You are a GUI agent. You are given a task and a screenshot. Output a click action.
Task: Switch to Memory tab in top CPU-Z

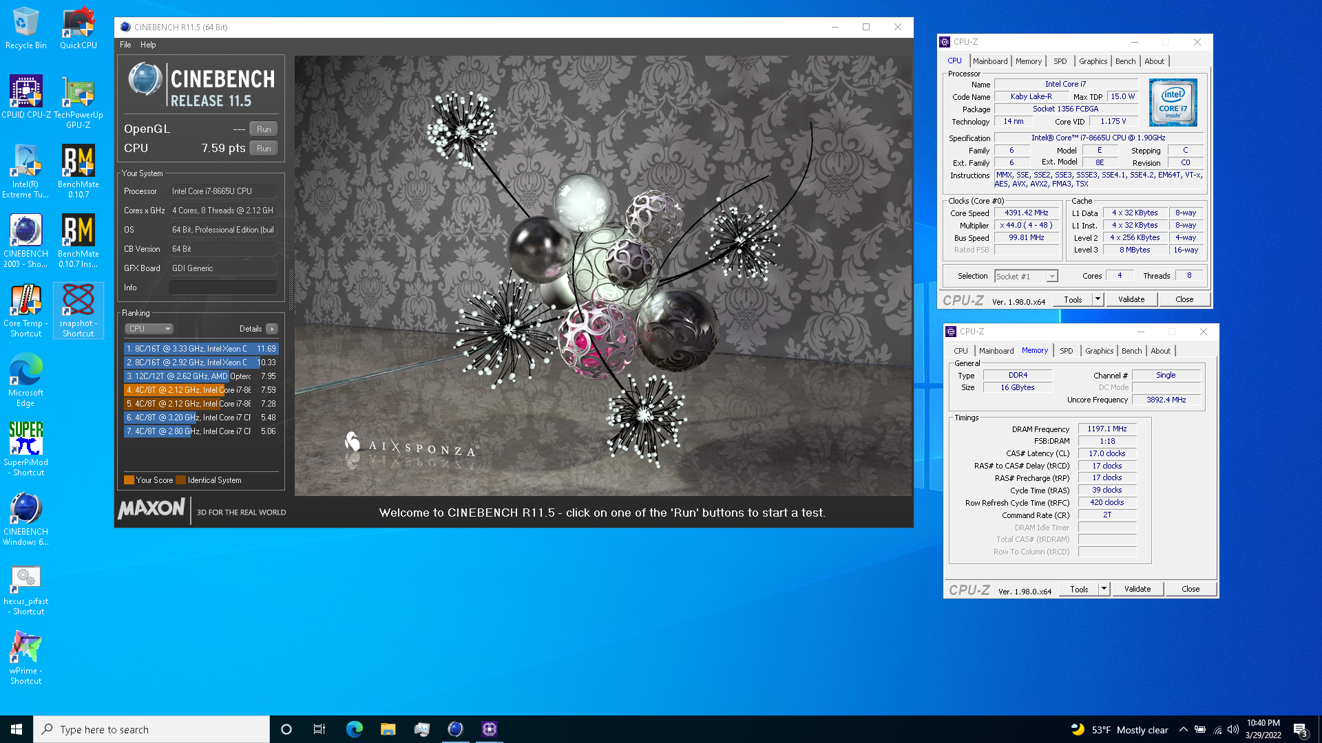tap(1029, 61)
